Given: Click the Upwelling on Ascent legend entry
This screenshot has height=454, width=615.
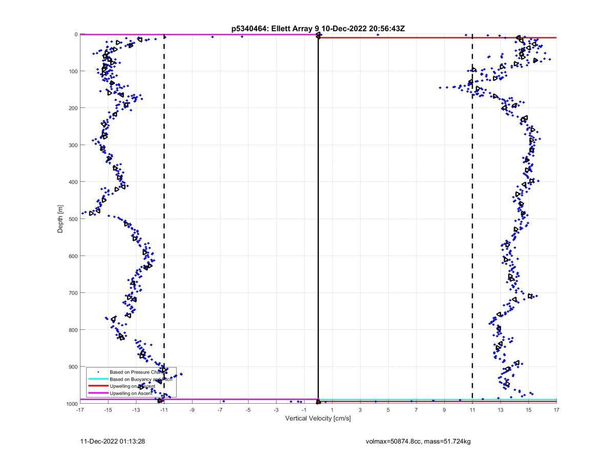Looking at the screenshot, I should point(131,393).
